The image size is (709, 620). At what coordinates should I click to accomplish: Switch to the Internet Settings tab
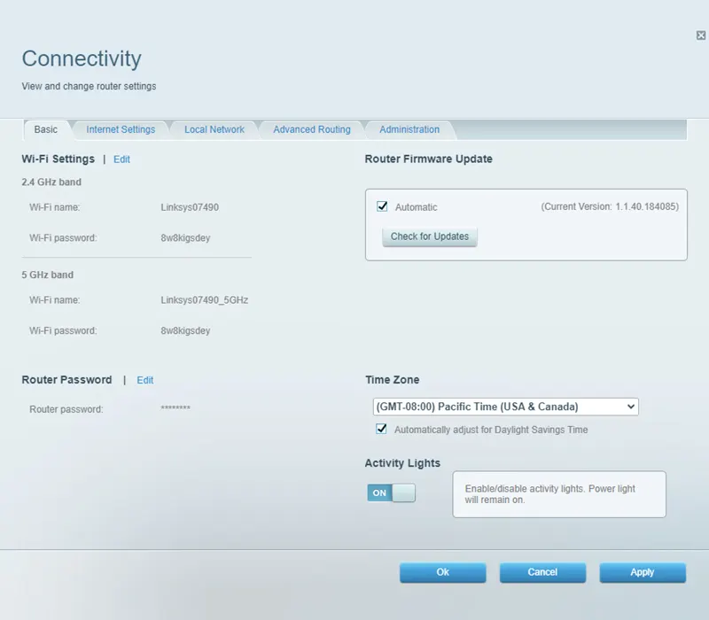click(121, 129)
